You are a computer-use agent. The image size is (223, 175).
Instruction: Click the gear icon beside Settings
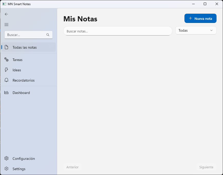(x=6, y=169)
